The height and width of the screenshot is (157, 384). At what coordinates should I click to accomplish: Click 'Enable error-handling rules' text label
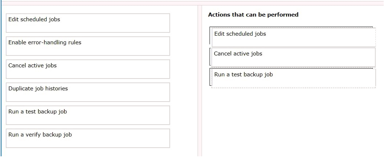[x=45, y=42]
